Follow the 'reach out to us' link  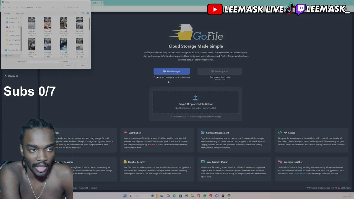point(301,174)
